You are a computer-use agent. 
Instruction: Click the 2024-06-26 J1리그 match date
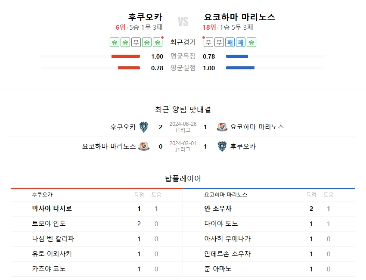183,124
